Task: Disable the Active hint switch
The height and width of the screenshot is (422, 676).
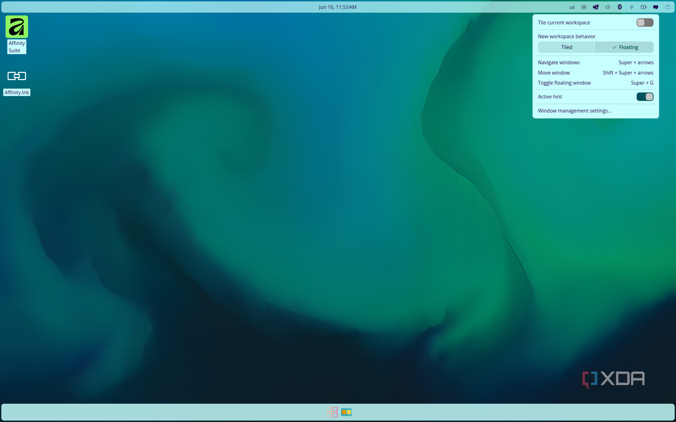Action: (x=645, y=96)
